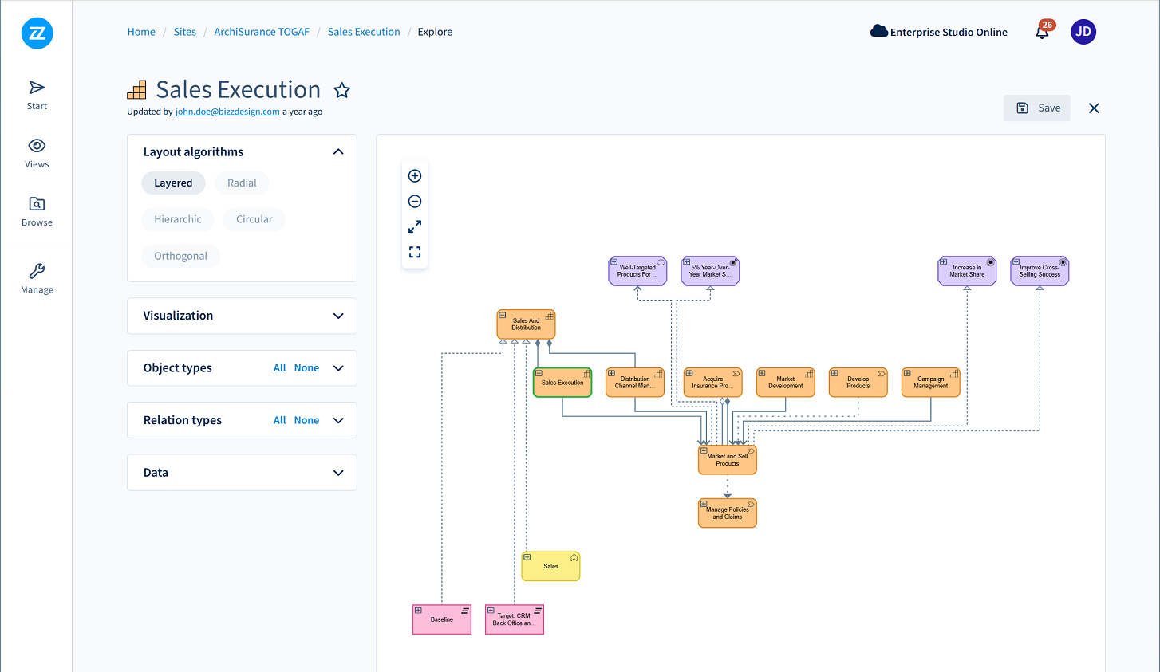Select the Radial layout algorithm
Viewport: 1160px width, 672px height.
point(242,183)
